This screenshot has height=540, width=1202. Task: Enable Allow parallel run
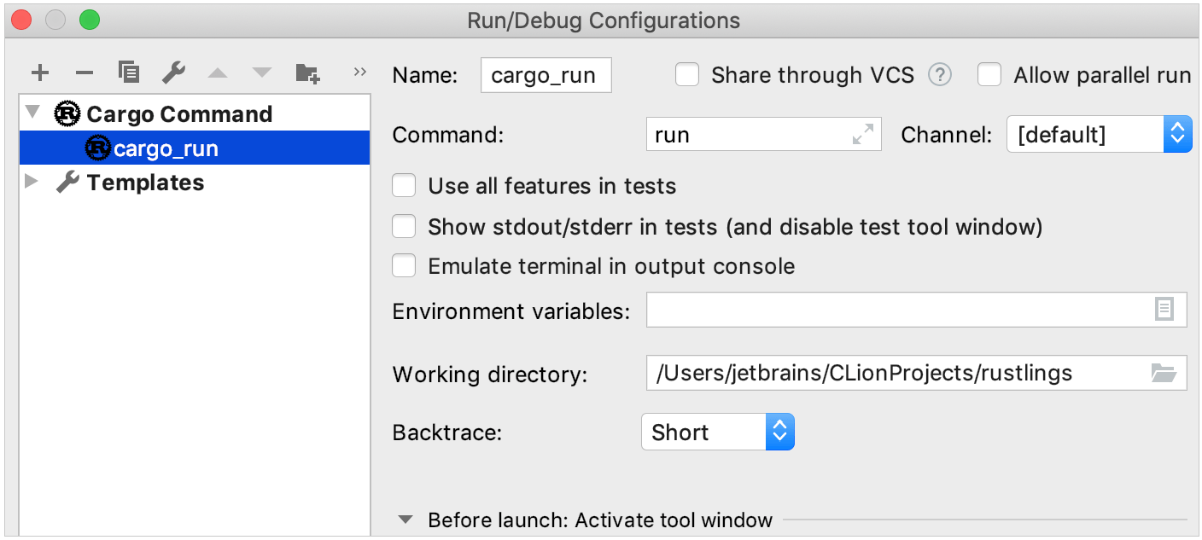click(989, 75)
